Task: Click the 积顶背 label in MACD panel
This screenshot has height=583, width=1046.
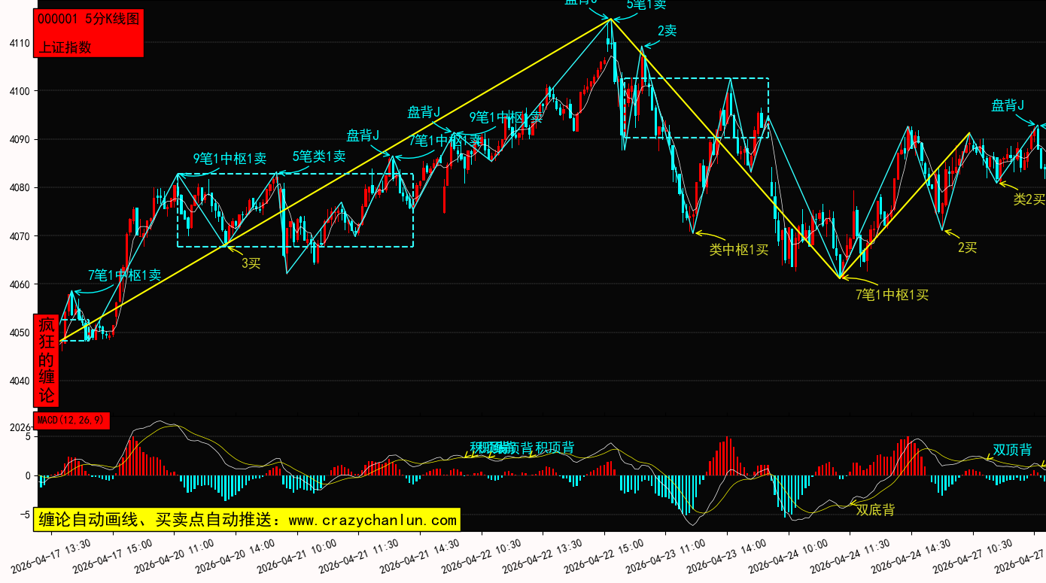Action: [x=555, y=448]
